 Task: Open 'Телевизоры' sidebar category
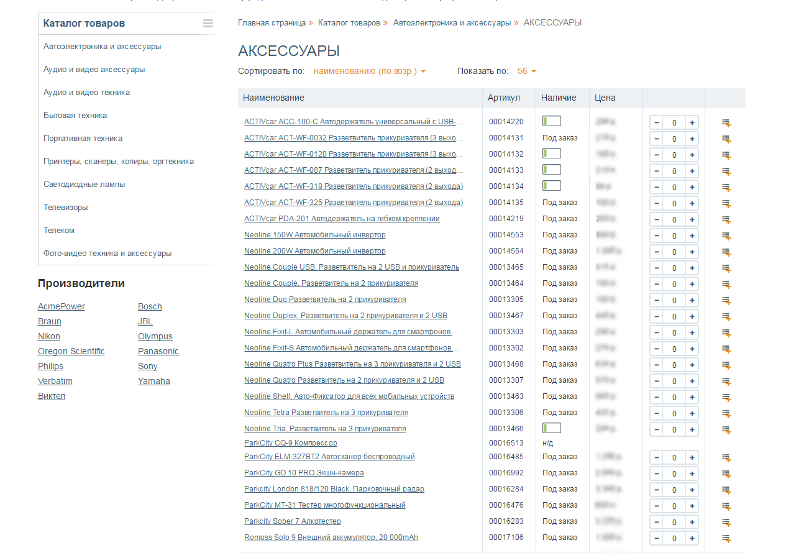(66, 208)
